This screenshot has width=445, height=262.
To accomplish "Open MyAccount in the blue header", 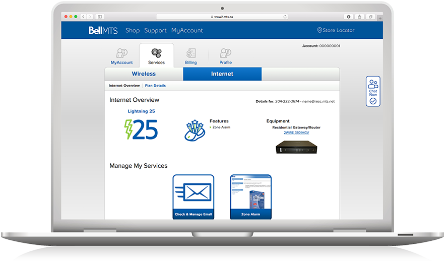I will 187,30.
